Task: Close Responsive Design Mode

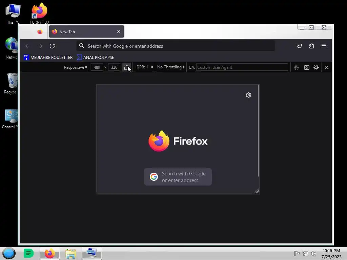Action: tap(327, 67)
